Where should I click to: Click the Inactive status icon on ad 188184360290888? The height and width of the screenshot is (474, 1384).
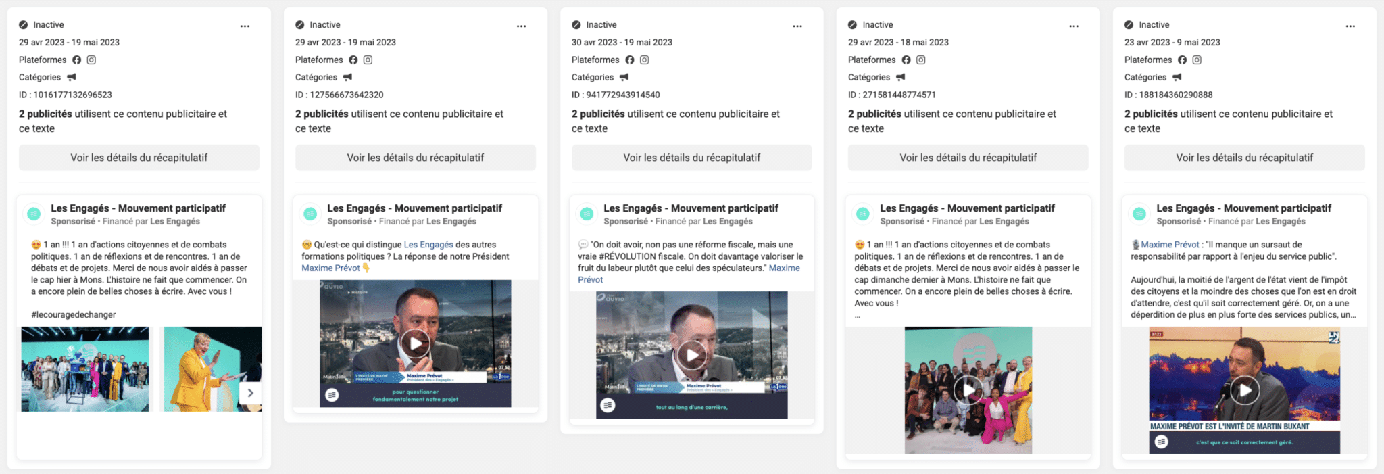point(1129,25)
